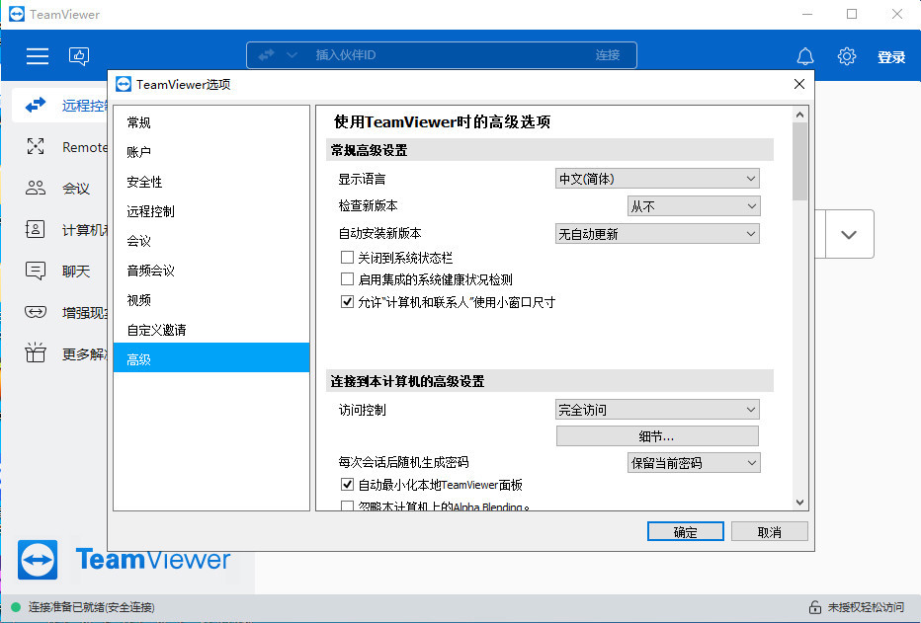This screenshot has width=921, height=623.
Task: Open the 聊天 chat icon in sidebar
Action: [x=36, y=272]
